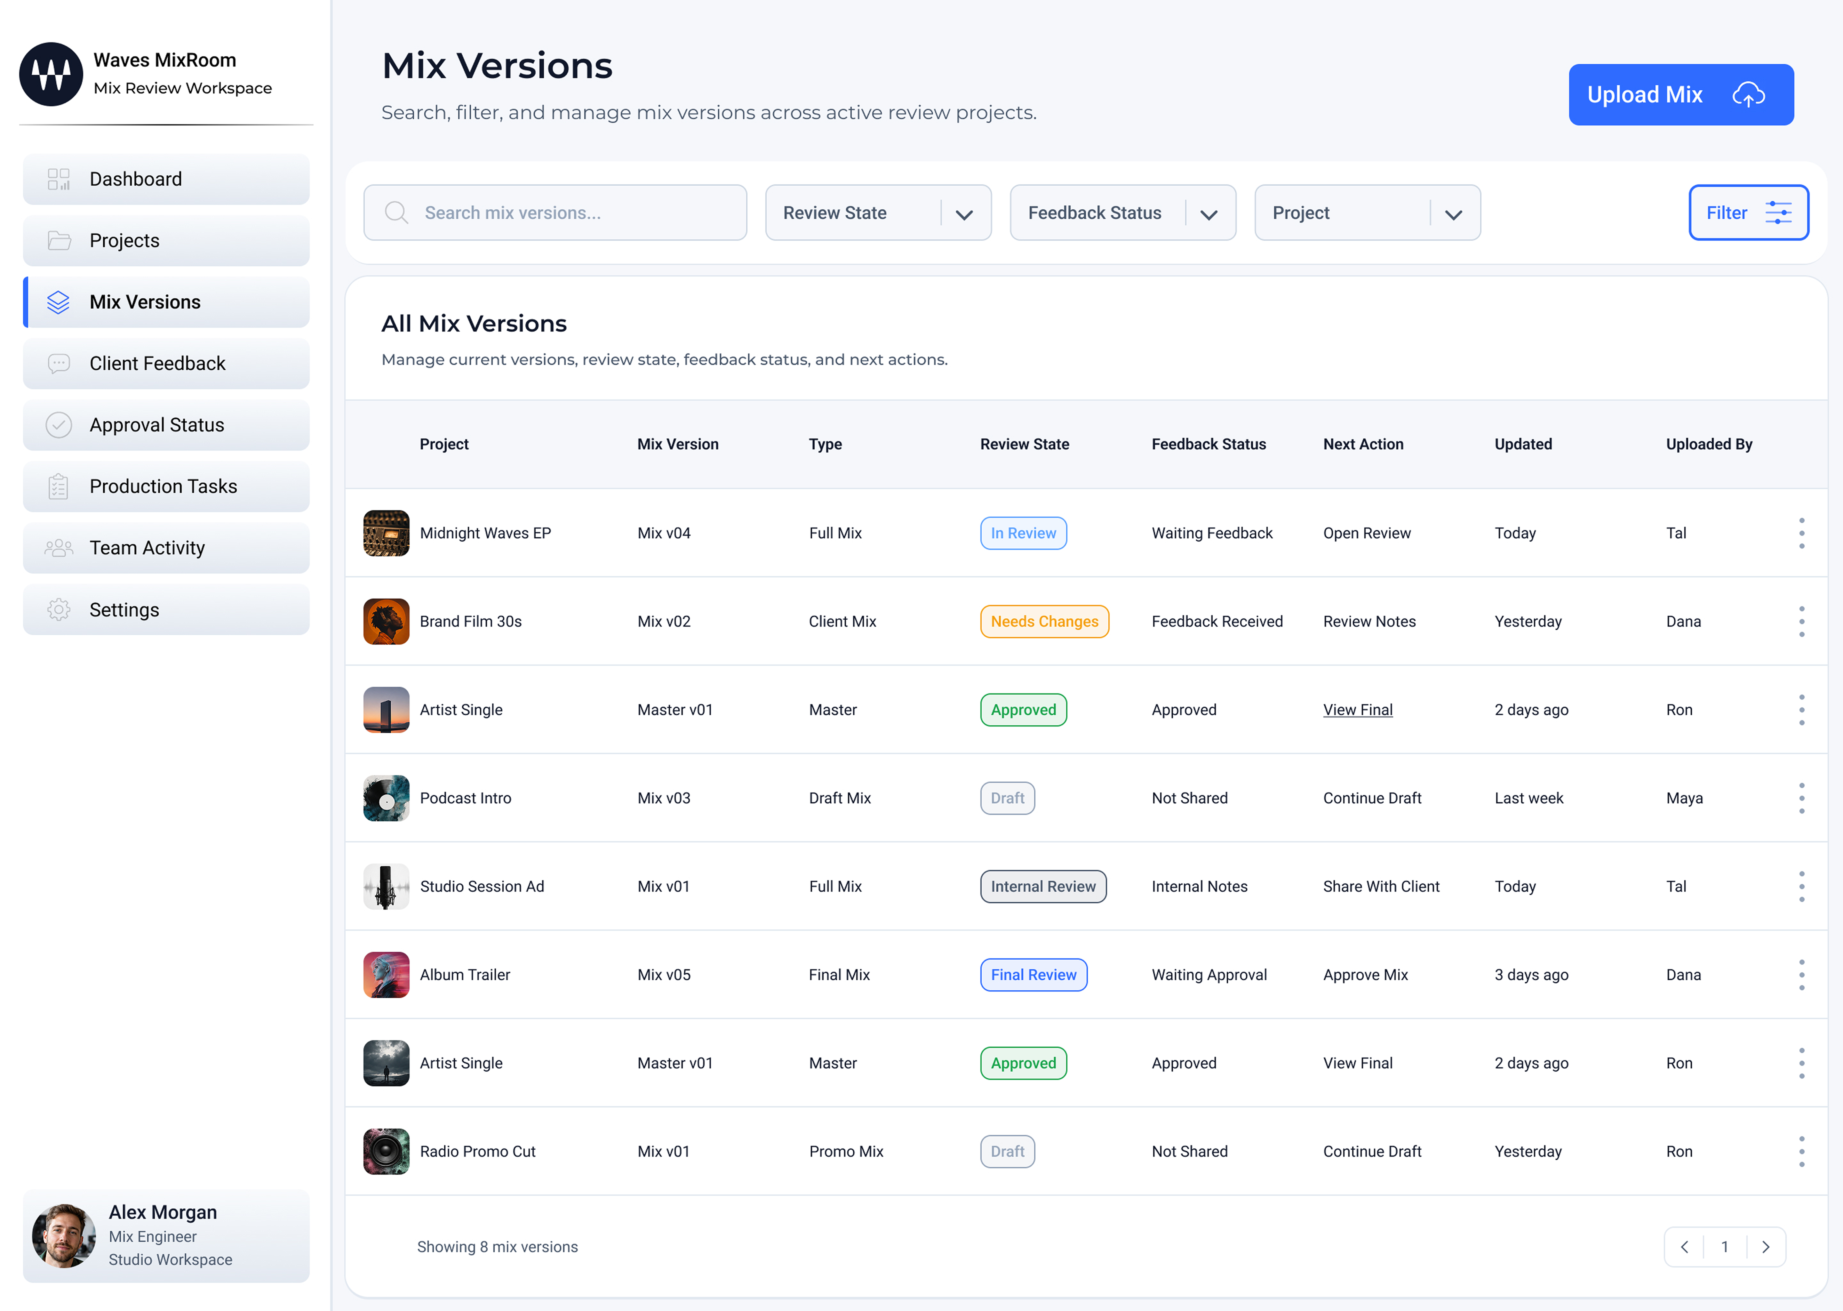Click the "Promo Mix" type cell
This screenshot has height=1311, width=1843.
(x=846, y=1152)
